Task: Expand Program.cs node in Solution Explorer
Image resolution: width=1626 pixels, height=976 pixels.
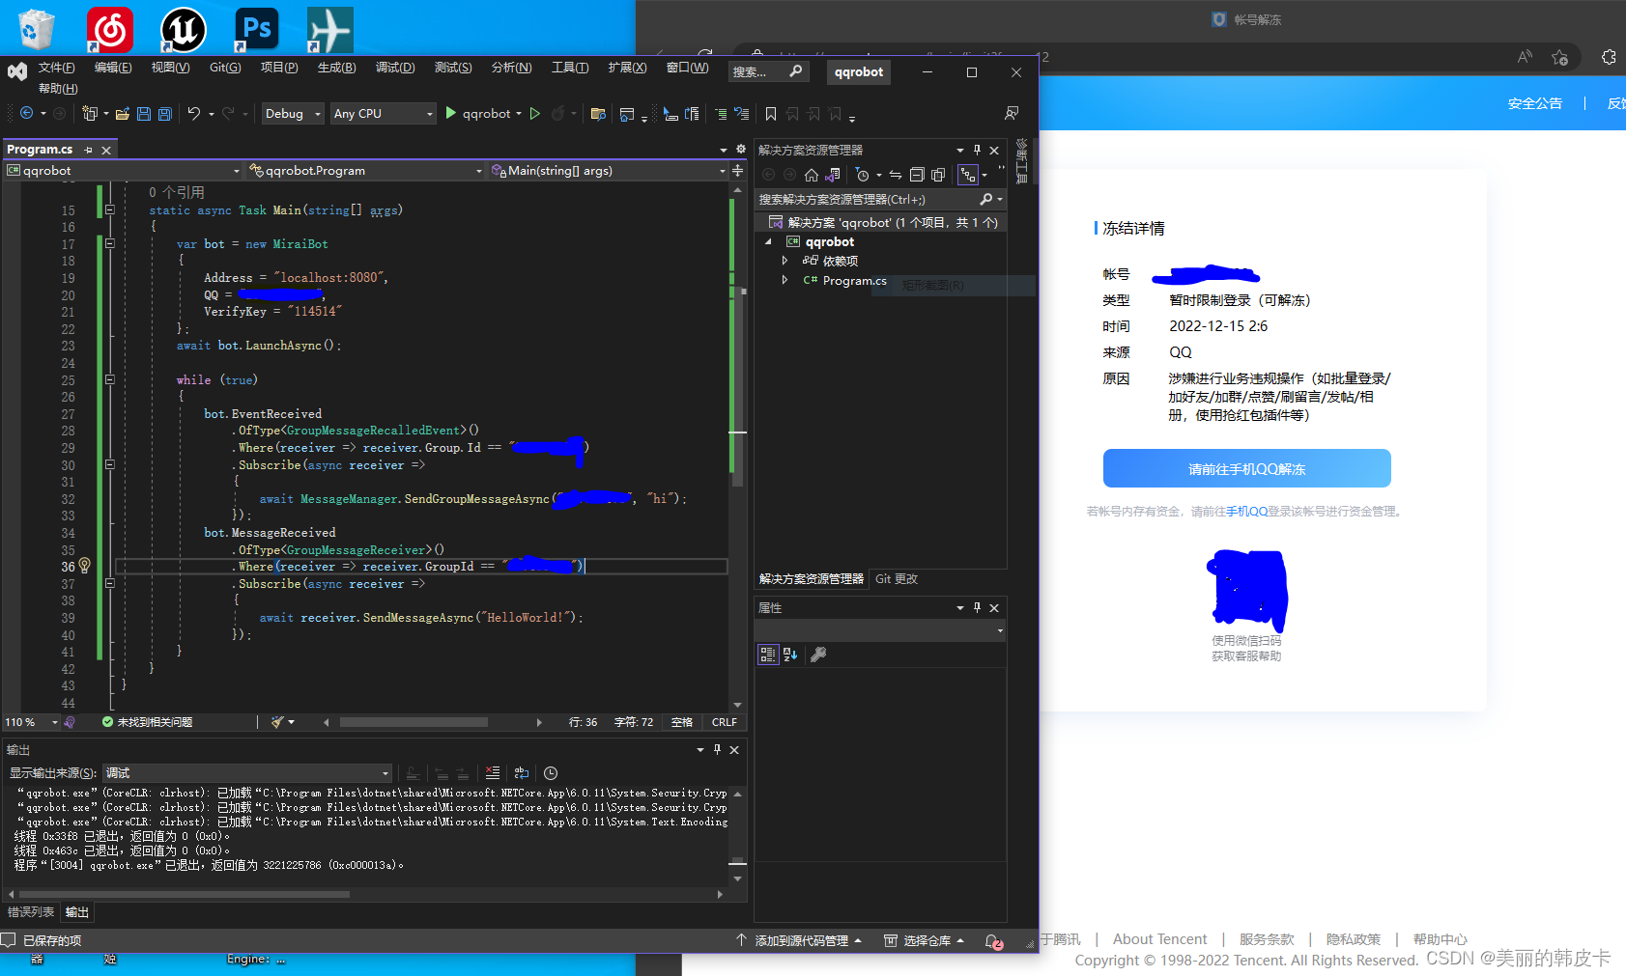Action: (785, 280)
